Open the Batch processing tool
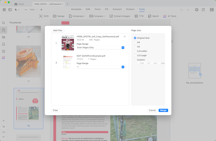The width and height of the screenshot is (216, 141). point(153,16)
